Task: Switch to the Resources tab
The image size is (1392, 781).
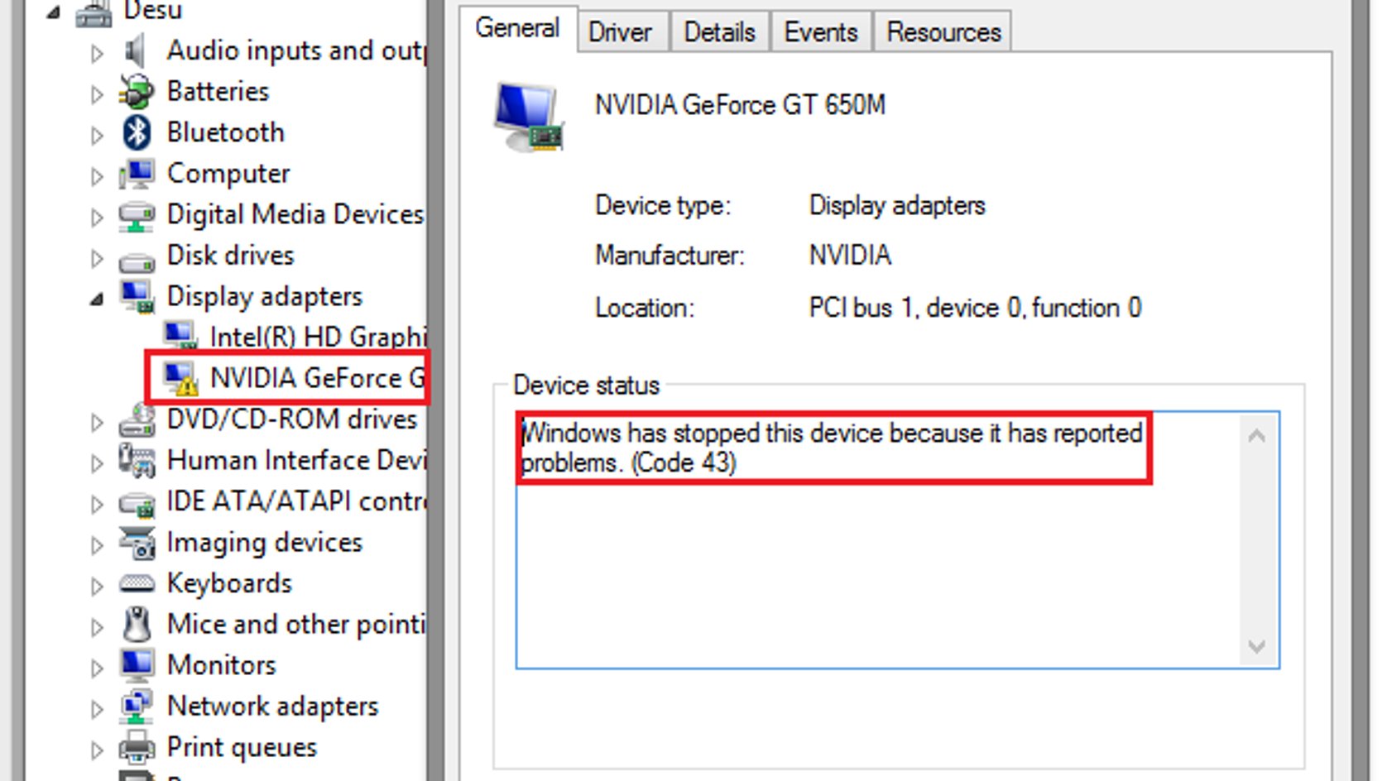Action: tap(943, 32)
